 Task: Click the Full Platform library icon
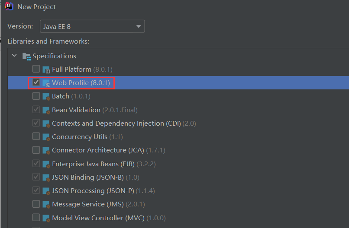[46, 70]
